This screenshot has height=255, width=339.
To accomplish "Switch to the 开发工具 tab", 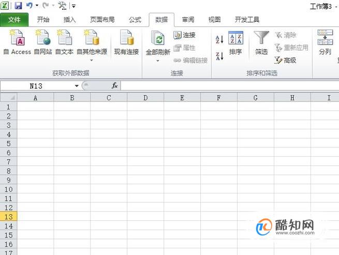I will click(247, 20).
